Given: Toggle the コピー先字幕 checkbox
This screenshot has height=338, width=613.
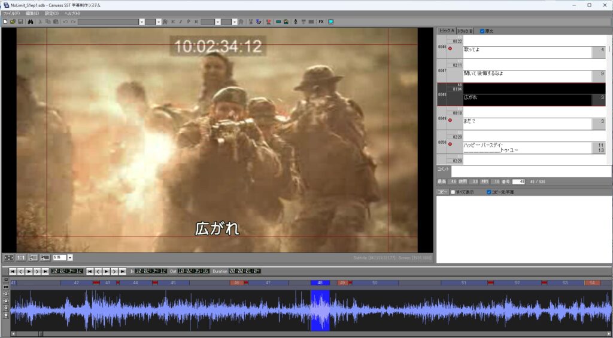Looking at the screenshot, I should tap(488, 192).
